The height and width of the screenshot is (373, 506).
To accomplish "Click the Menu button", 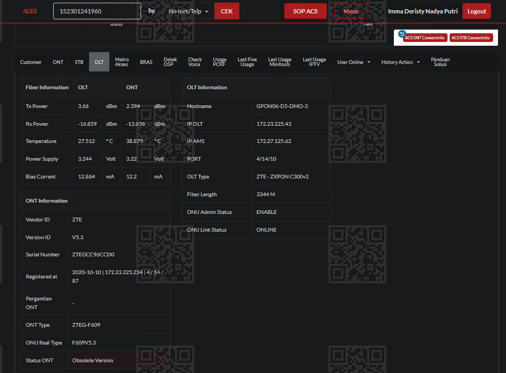I will click(351, 11).
